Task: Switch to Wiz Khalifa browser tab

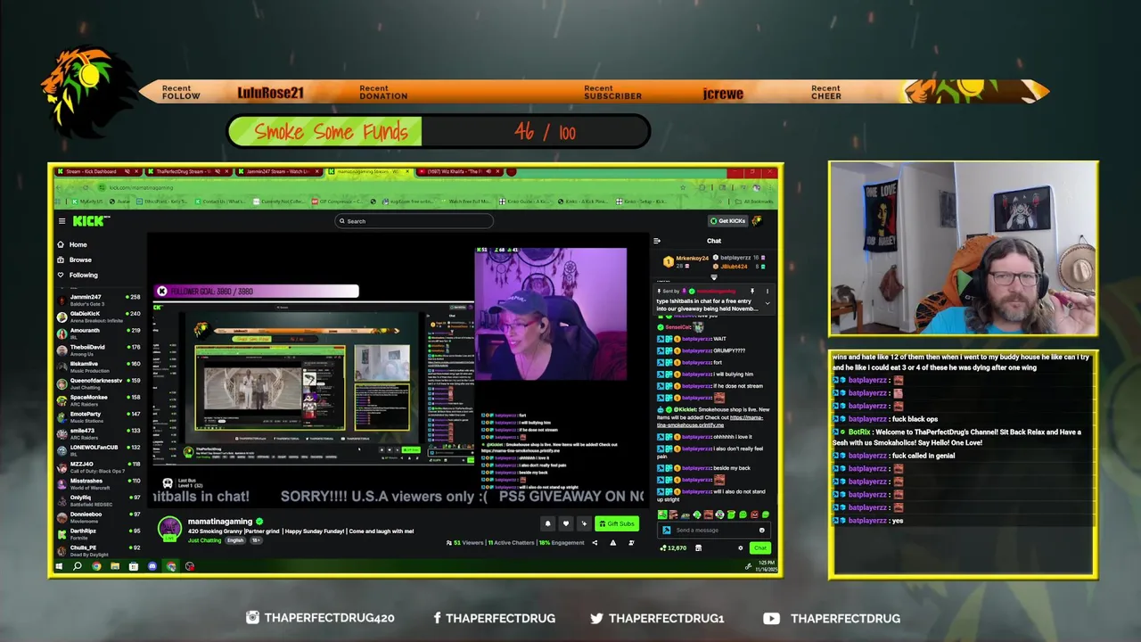Action: coord(459,171)
